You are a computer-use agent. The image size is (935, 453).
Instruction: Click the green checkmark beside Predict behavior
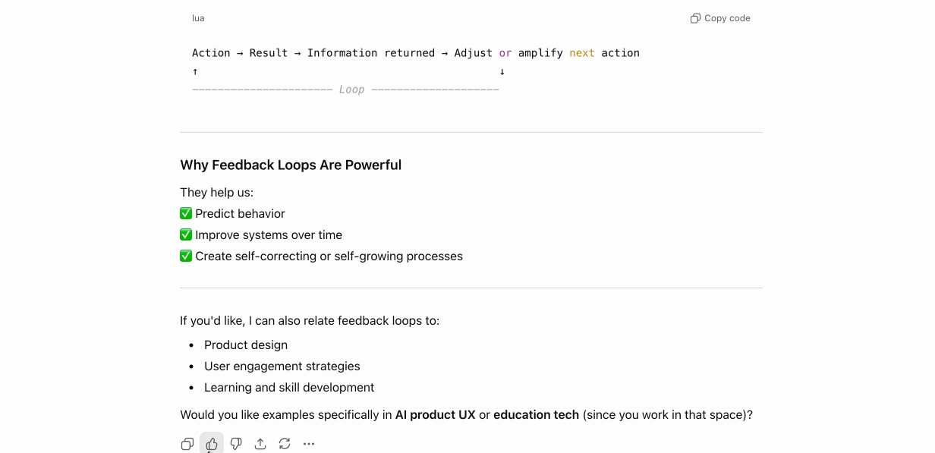[186, 214]
